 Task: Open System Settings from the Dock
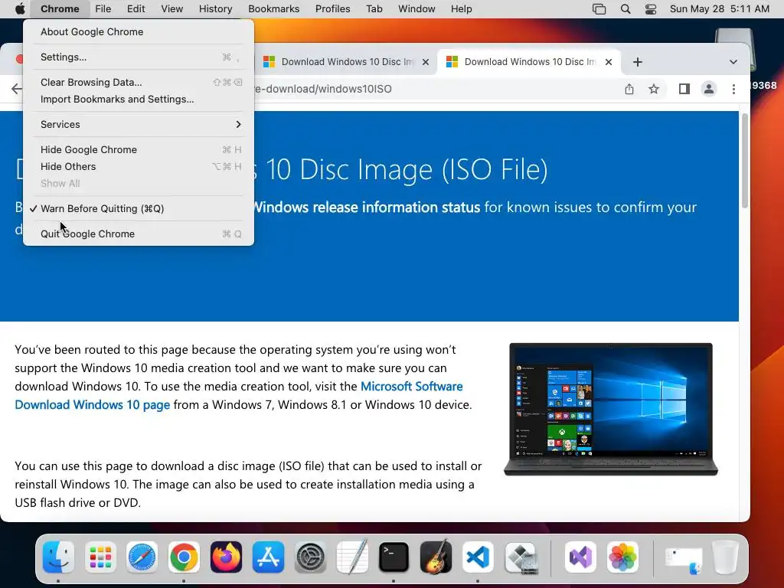click(310, 557)
